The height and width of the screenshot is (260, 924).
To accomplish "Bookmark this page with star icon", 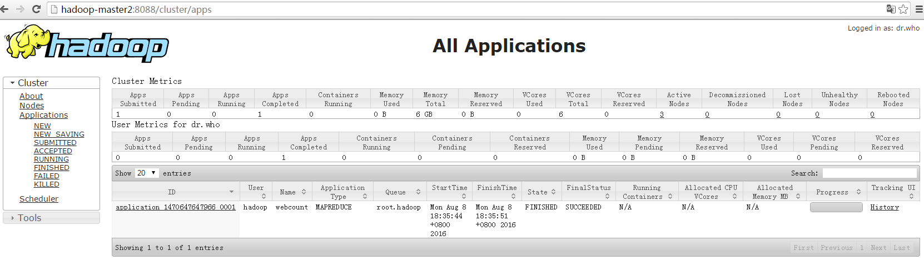I will (903, 9).
